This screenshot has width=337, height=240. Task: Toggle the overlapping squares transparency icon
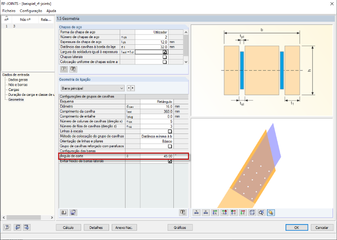point(271,212)
